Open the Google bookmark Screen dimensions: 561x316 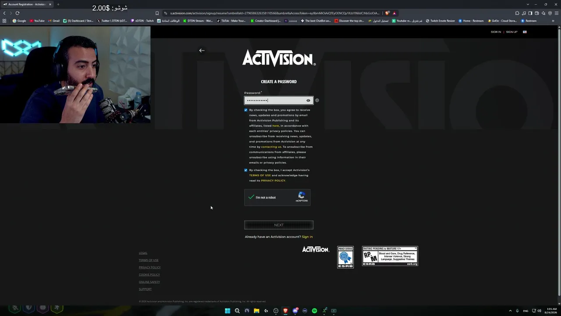click(x=19, y=21)
